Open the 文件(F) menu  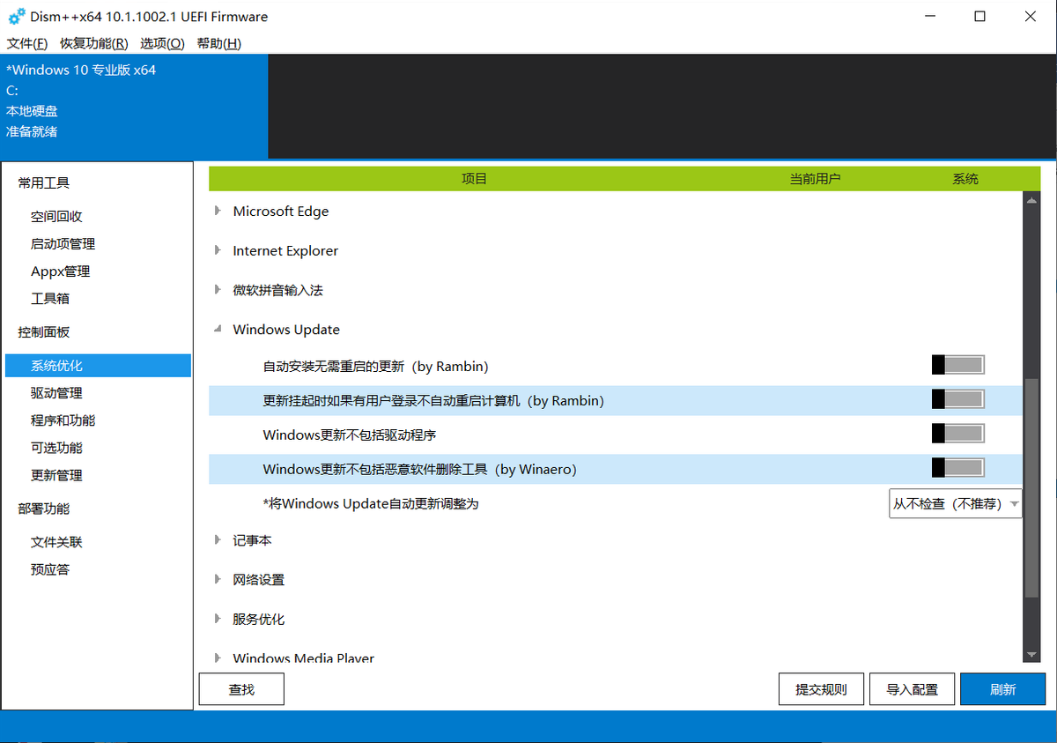[26, 43]
